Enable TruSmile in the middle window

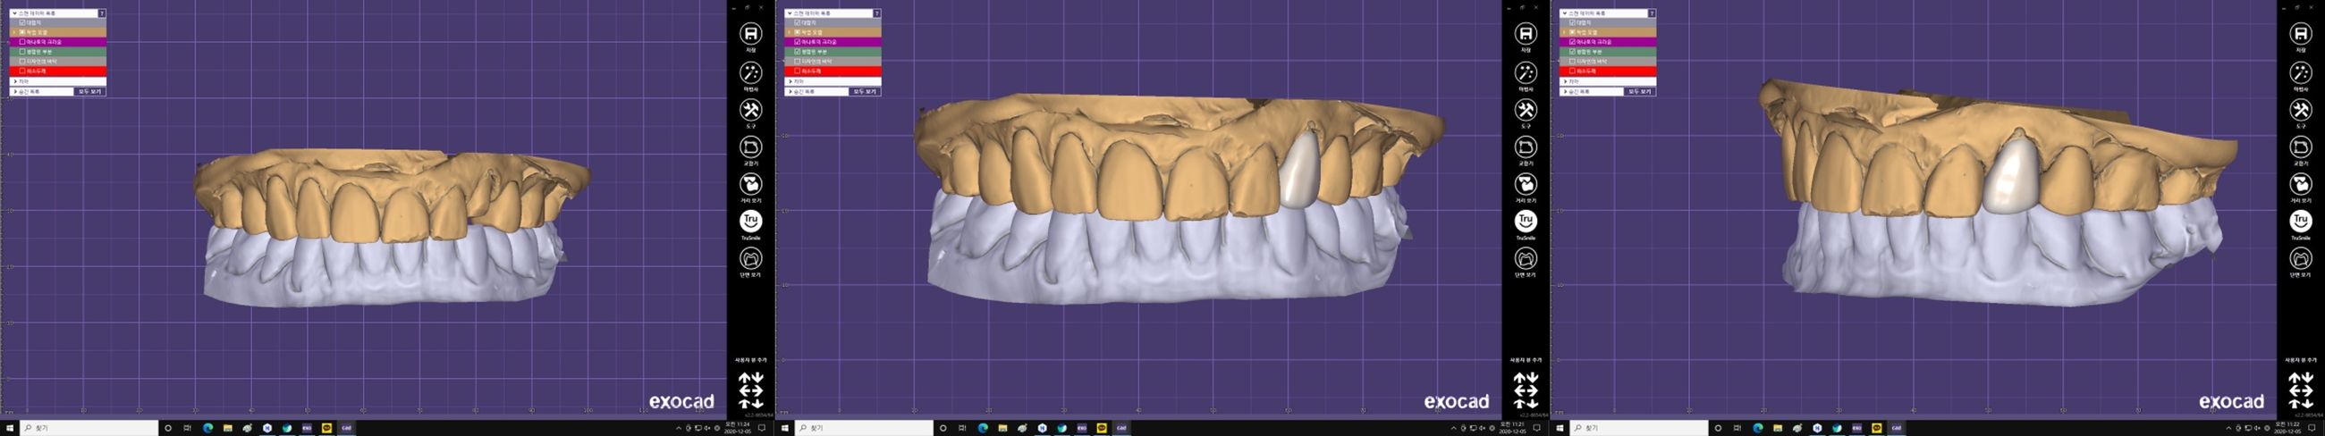[x=1526, y=222]
